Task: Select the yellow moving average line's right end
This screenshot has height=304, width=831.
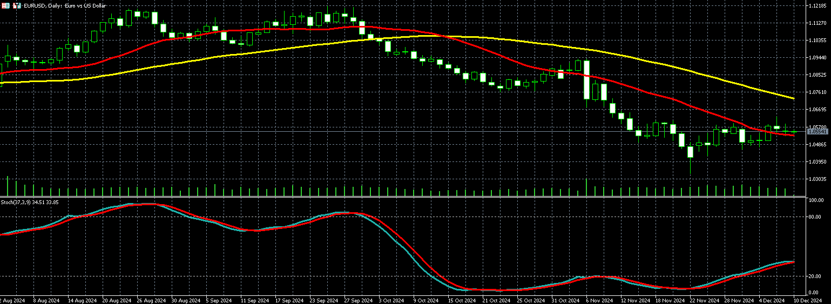Action: [x=793, y=98]
